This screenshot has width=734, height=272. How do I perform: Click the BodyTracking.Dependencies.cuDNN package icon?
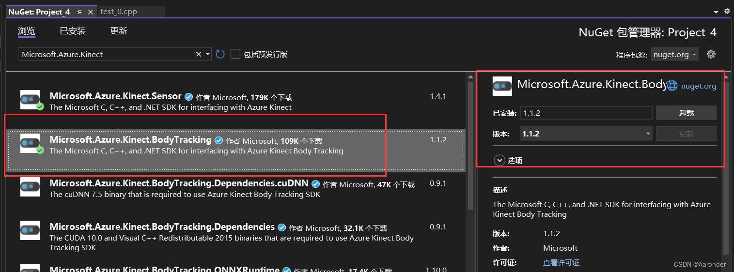(30, 187)
